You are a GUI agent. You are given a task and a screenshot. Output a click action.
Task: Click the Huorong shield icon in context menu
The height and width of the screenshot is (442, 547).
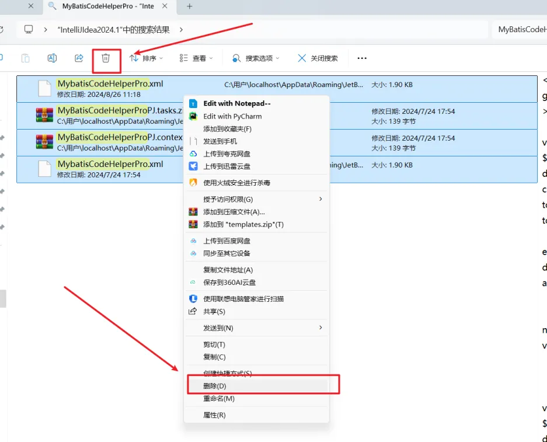click(193, 183)
